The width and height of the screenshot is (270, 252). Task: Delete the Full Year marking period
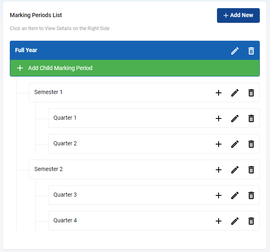251,51
